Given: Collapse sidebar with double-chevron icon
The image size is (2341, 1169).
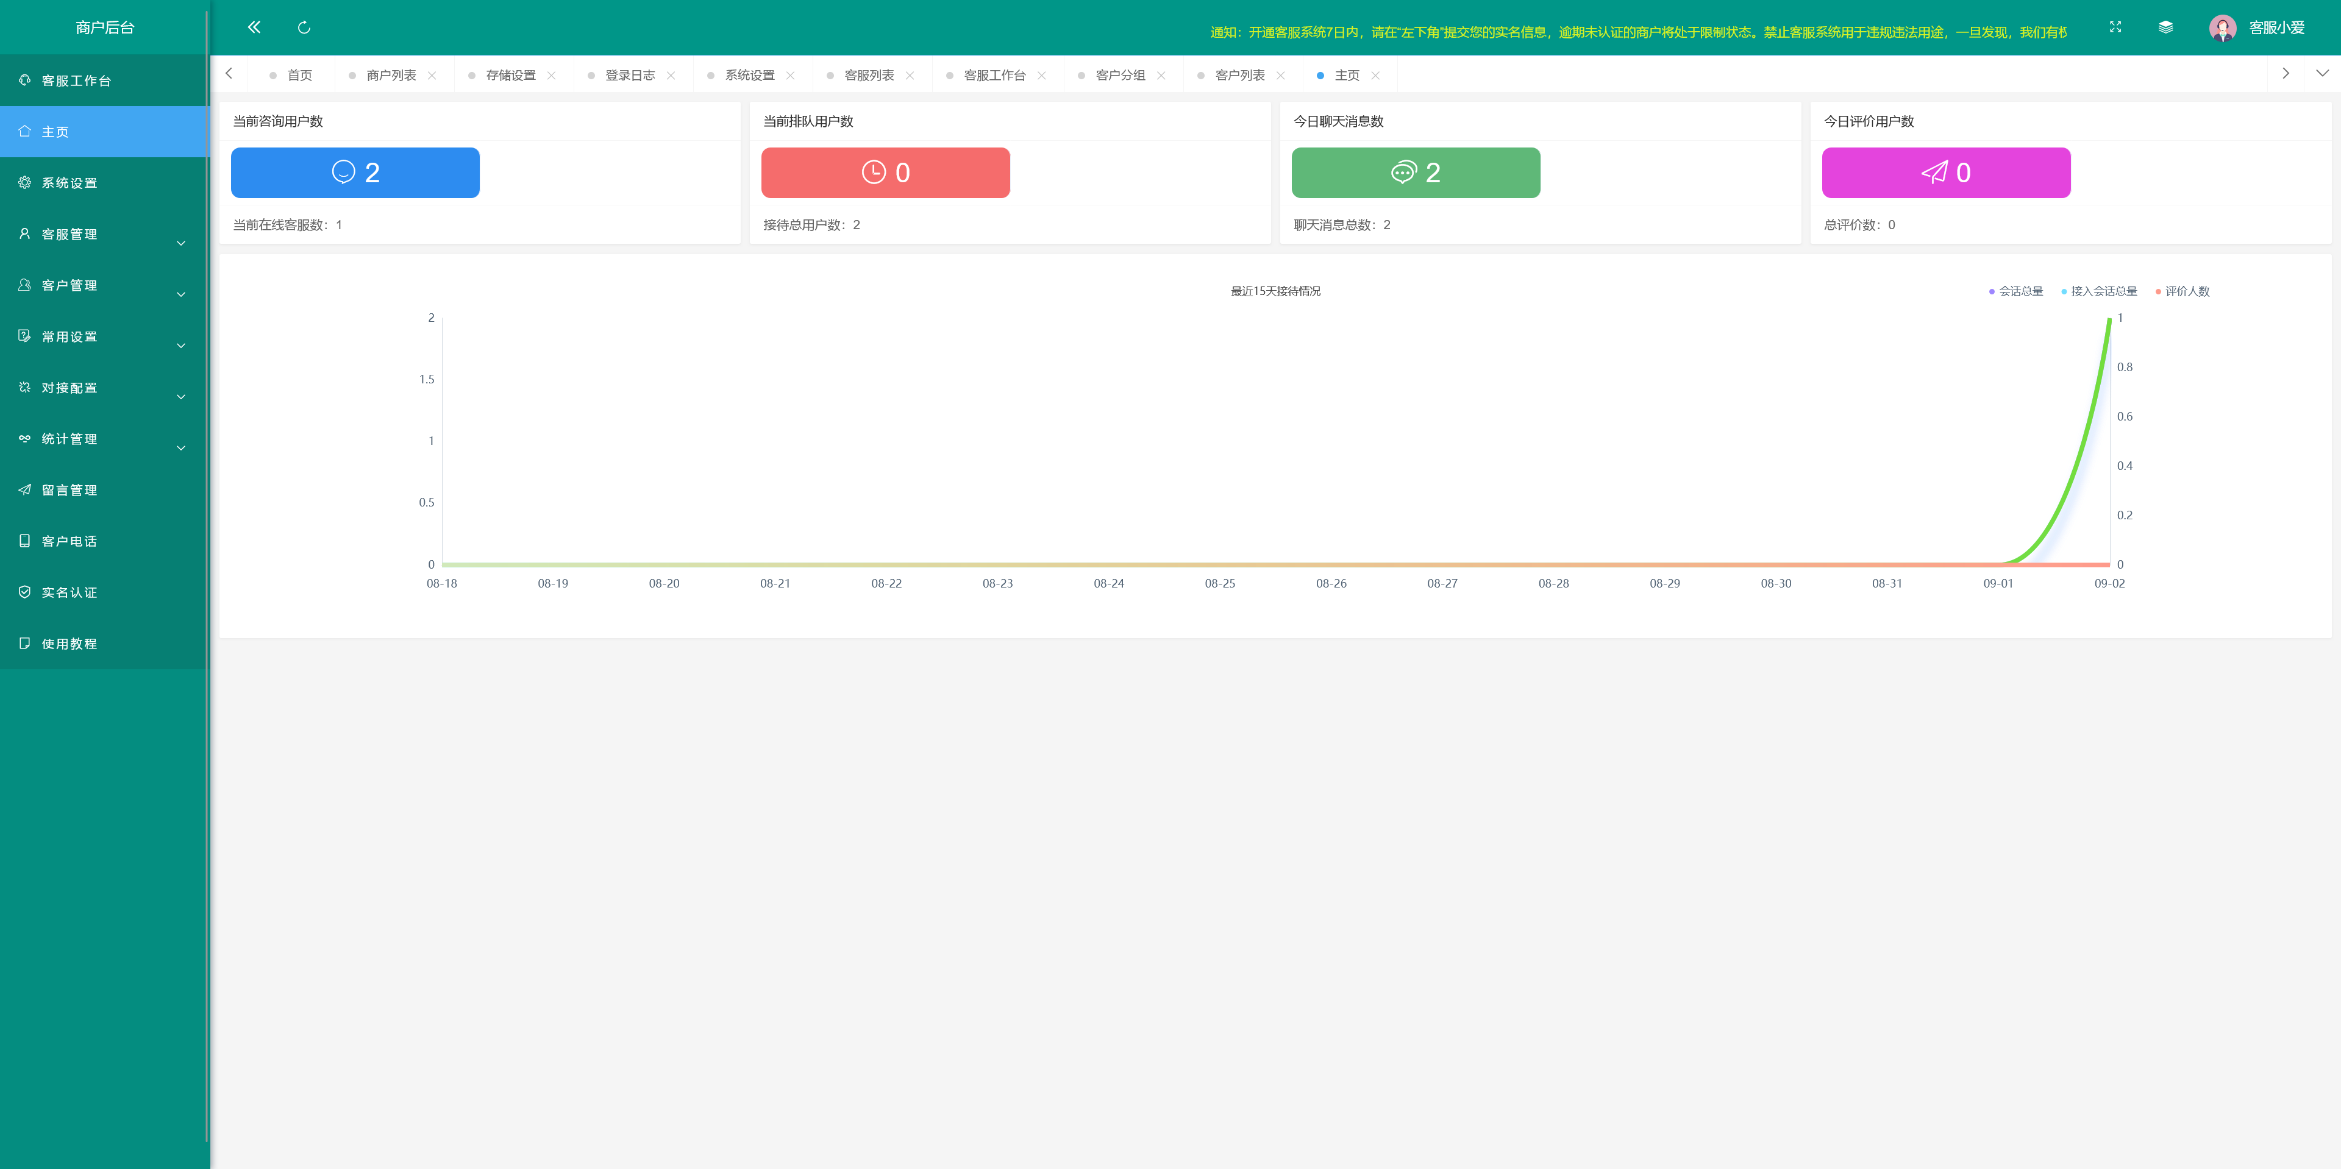Looking at the screenshot, I should pyautogui.click(x=254, y=27).
